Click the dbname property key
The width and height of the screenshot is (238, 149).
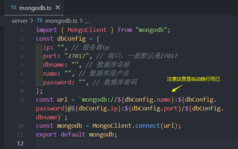coord(54,65)
